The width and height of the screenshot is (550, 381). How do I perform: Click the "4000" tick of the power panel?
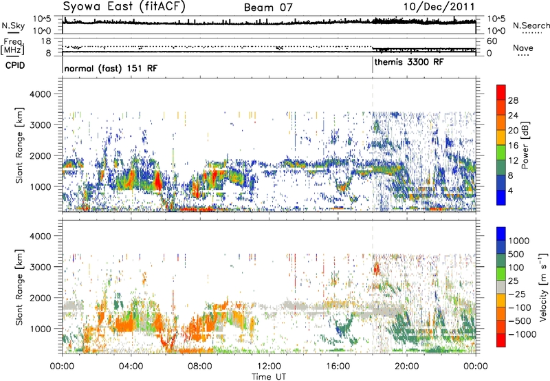coord(41,94)
